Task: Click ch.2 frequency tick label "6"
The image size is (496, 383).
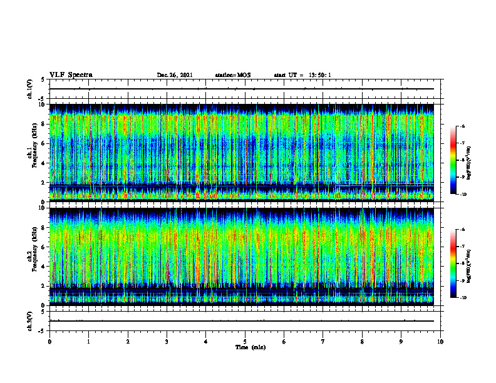Action: point(43,247)
